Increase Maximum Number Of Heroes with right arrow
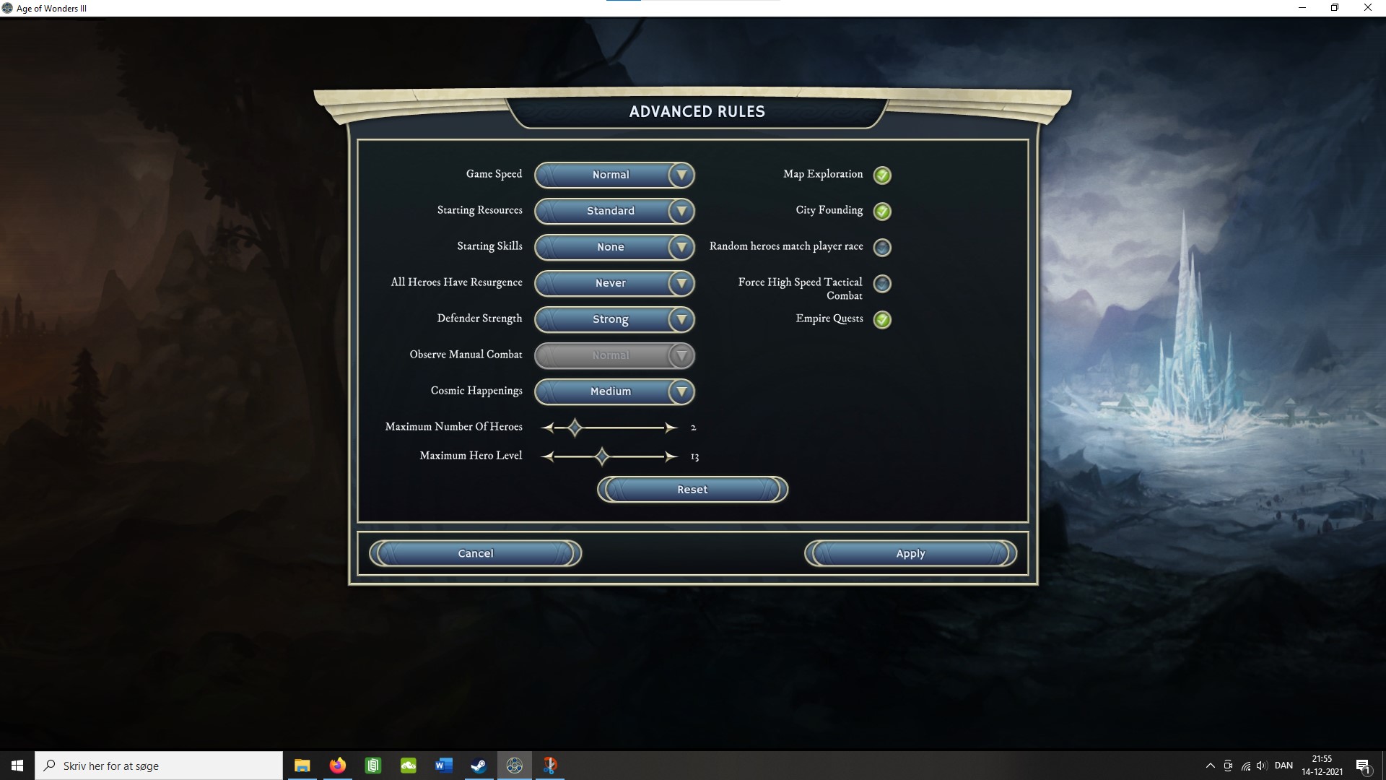1386x780 pixels. [671, 428]
